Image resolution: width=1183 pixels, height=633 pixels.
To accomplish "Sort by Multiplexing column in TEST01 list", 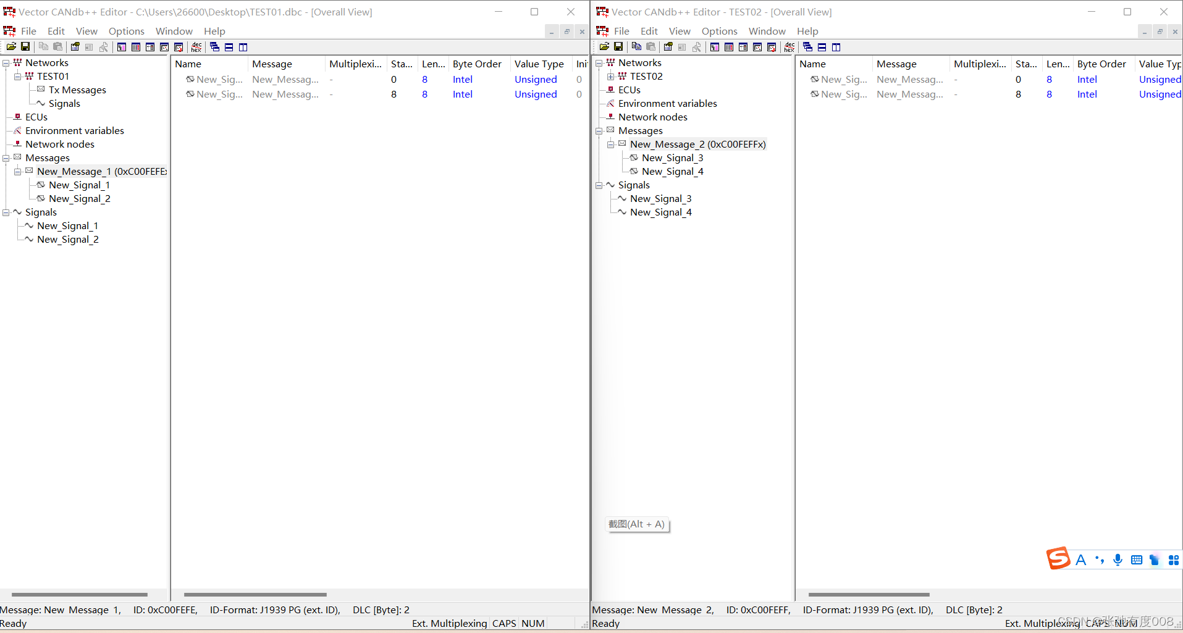I will pos(356,64).
